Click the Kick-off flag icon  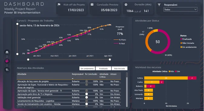59,5
